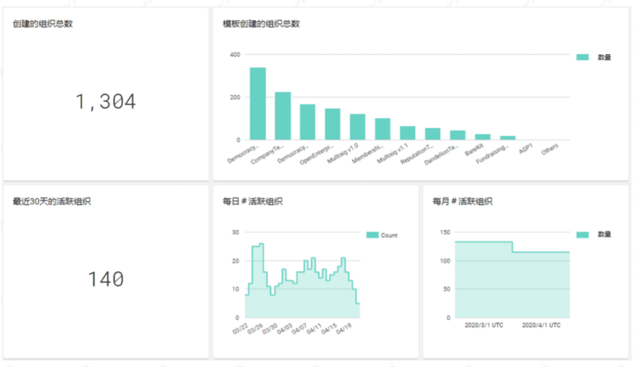The width and height of the screenshot is (639, 367).
Task: Click the Multisig v1.0 bar
Action: (x=357, y=127)
